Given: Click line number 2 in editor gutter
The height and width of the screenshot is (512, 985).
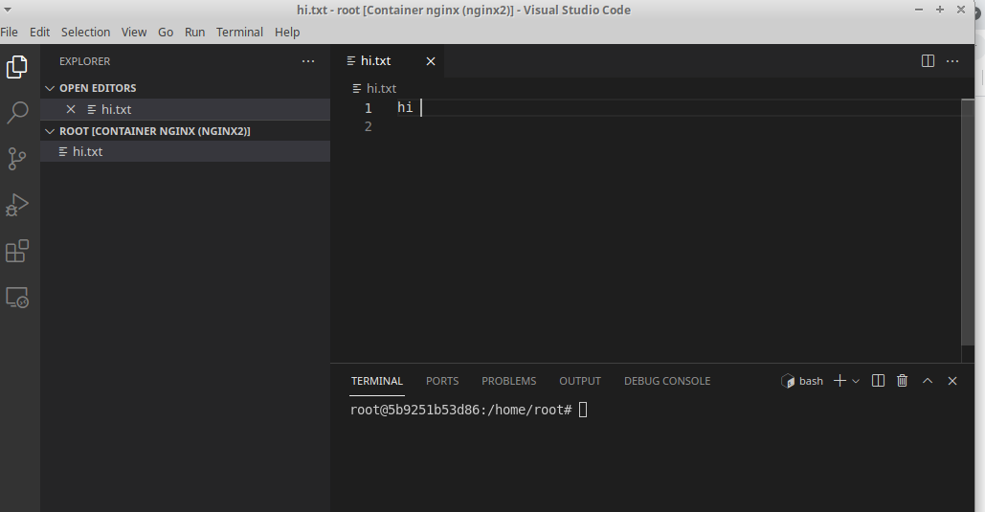Looking at the screenshot, I should pyautogui.click(x=369, y=126).
